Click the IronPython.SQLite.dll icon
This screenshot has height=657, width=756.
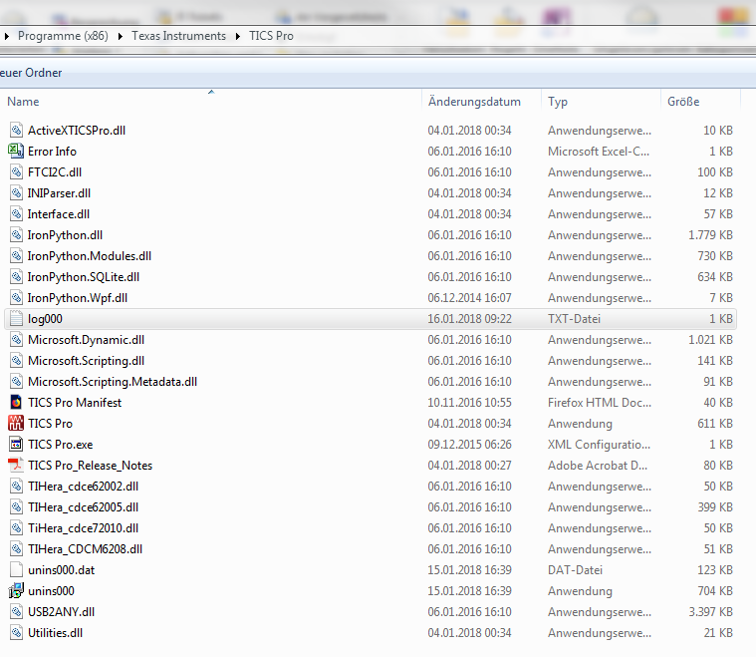pyautogui.click(x=16, y=277)
